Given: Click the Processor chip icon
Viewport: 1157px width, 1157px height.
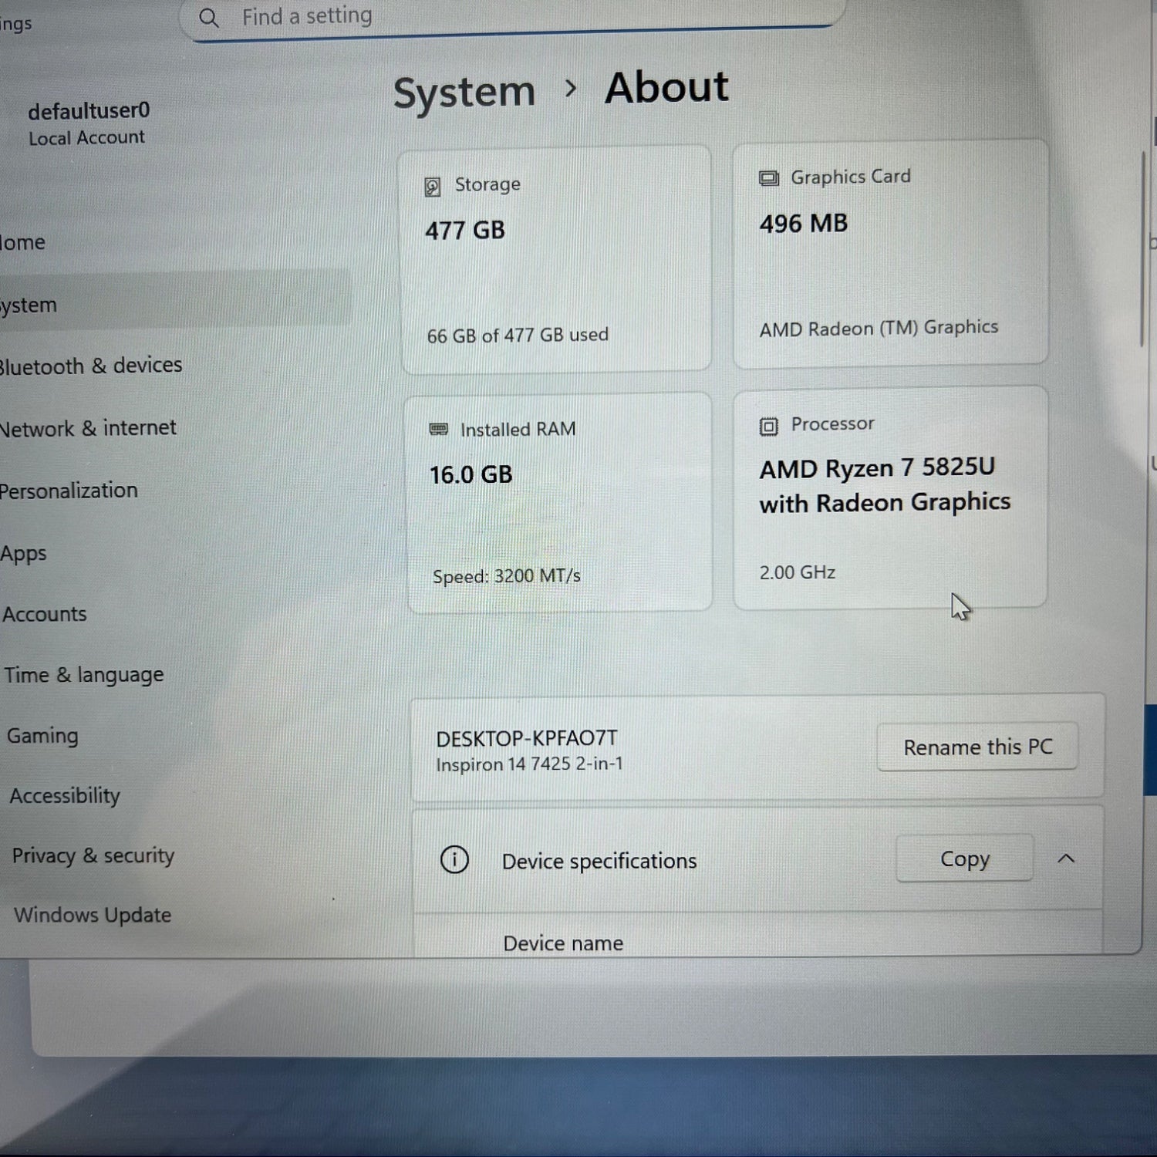Looking at the screenshot, I should [768, 426].
